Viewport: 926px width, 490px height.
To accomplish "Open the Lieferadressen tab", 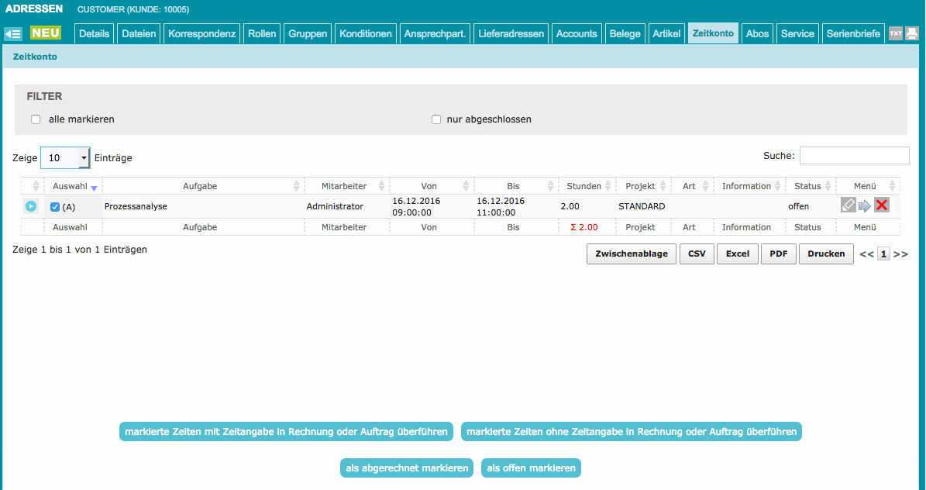I will pos(511,34).
